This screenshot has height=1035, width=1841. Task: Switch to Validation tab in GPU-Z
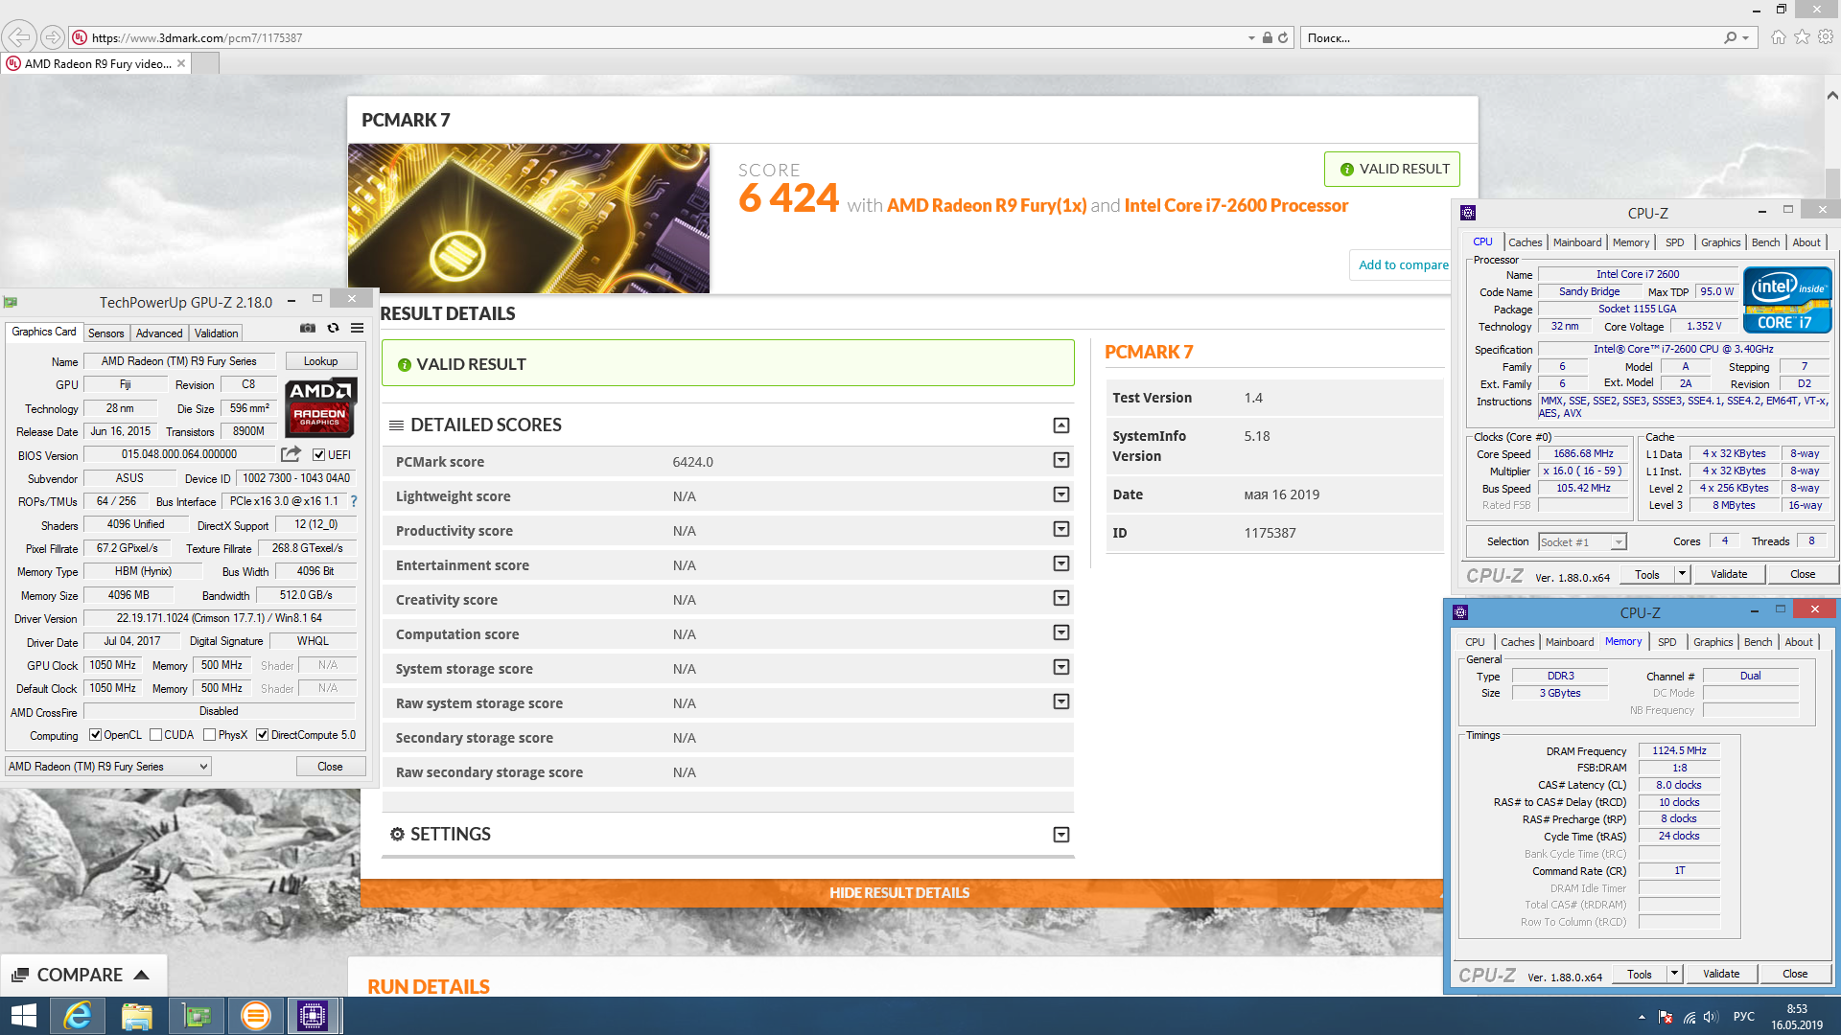click(x=216, y=333)
